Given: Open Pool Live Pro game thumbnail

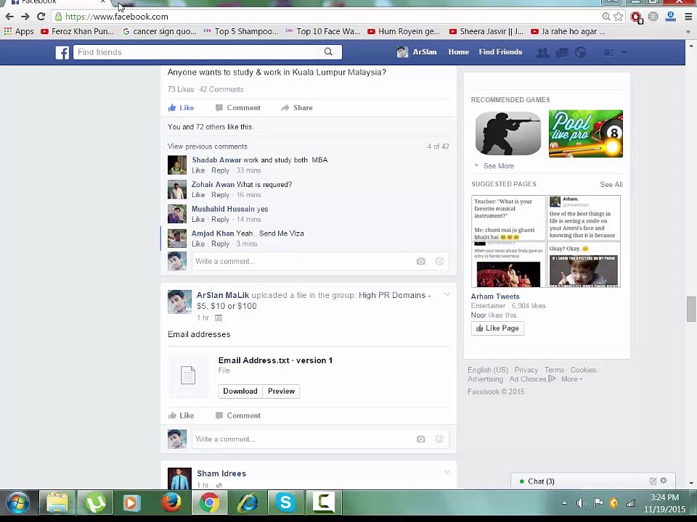Looking at the screenshot, I should [x=586, y=133].
